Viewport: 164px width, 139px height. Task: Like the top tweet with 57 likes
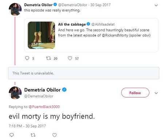point(70,58)
